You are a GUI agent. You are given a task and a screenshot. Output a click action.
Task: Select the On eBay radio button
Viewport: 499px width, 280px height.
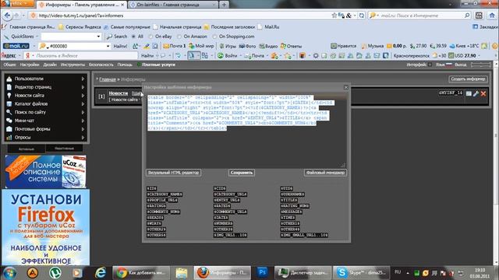(150, 37)
